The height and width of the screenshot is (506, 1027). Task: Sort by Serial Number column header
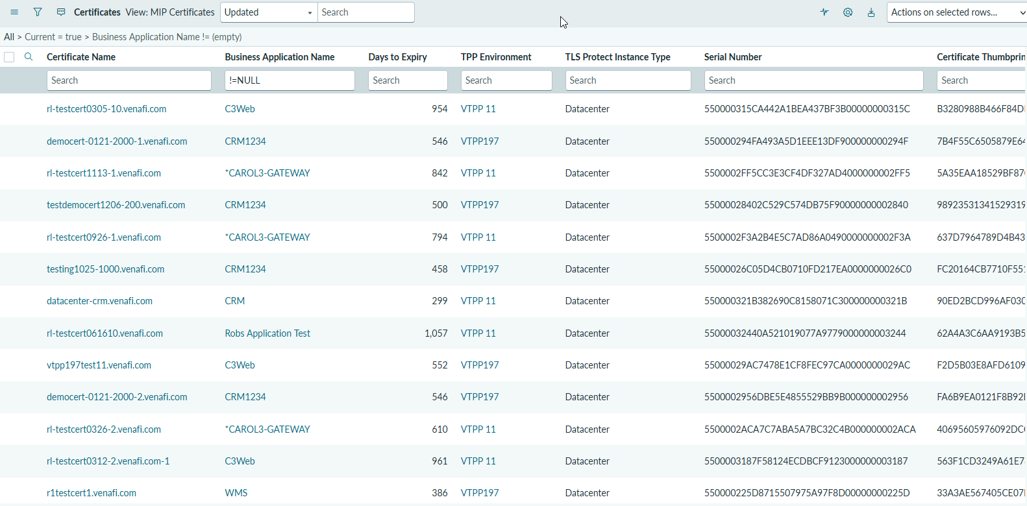(x=733, y=57)
